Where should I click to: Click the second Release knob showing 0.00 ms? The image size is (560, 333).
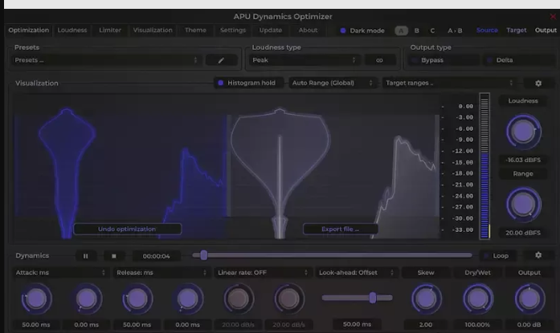188,298
